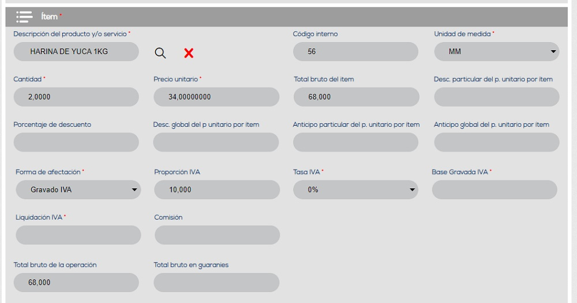The image size is (577, 303).
Task: Open the Unidad de medida dropdown
Action: [x=497, y=51]
